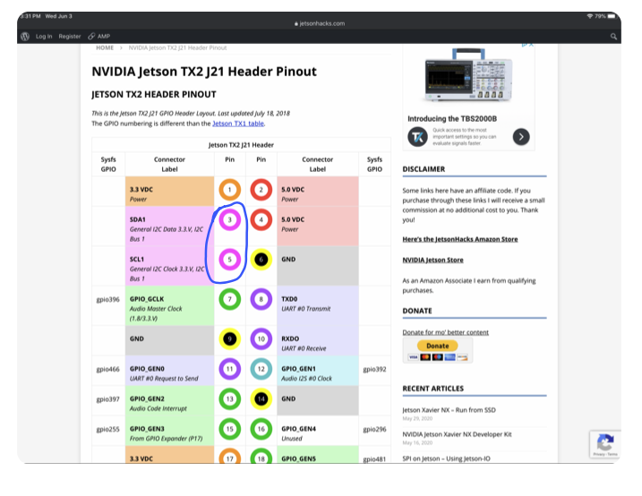The height and width of the screenshot is (496, 642).
Task: Click the Tektronix logo in ad
Action: point(417,137)
